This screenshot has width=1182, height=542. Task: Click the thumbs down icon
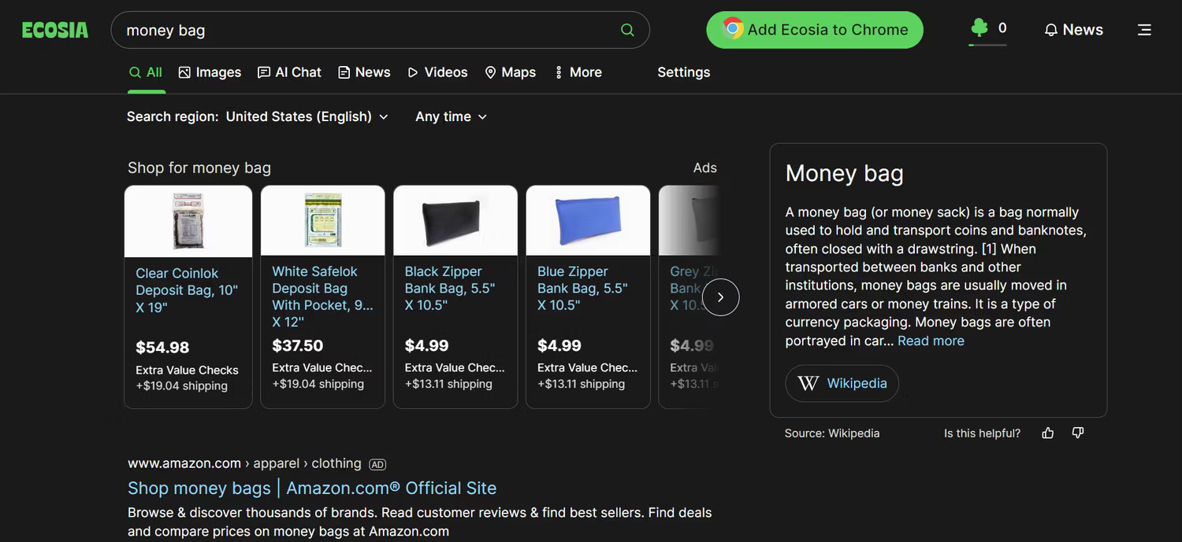point(1078,433)
